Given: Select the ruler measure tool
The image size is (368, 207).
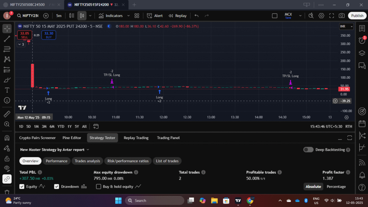Looking at the screenshot, I should (x=7, y=114).
